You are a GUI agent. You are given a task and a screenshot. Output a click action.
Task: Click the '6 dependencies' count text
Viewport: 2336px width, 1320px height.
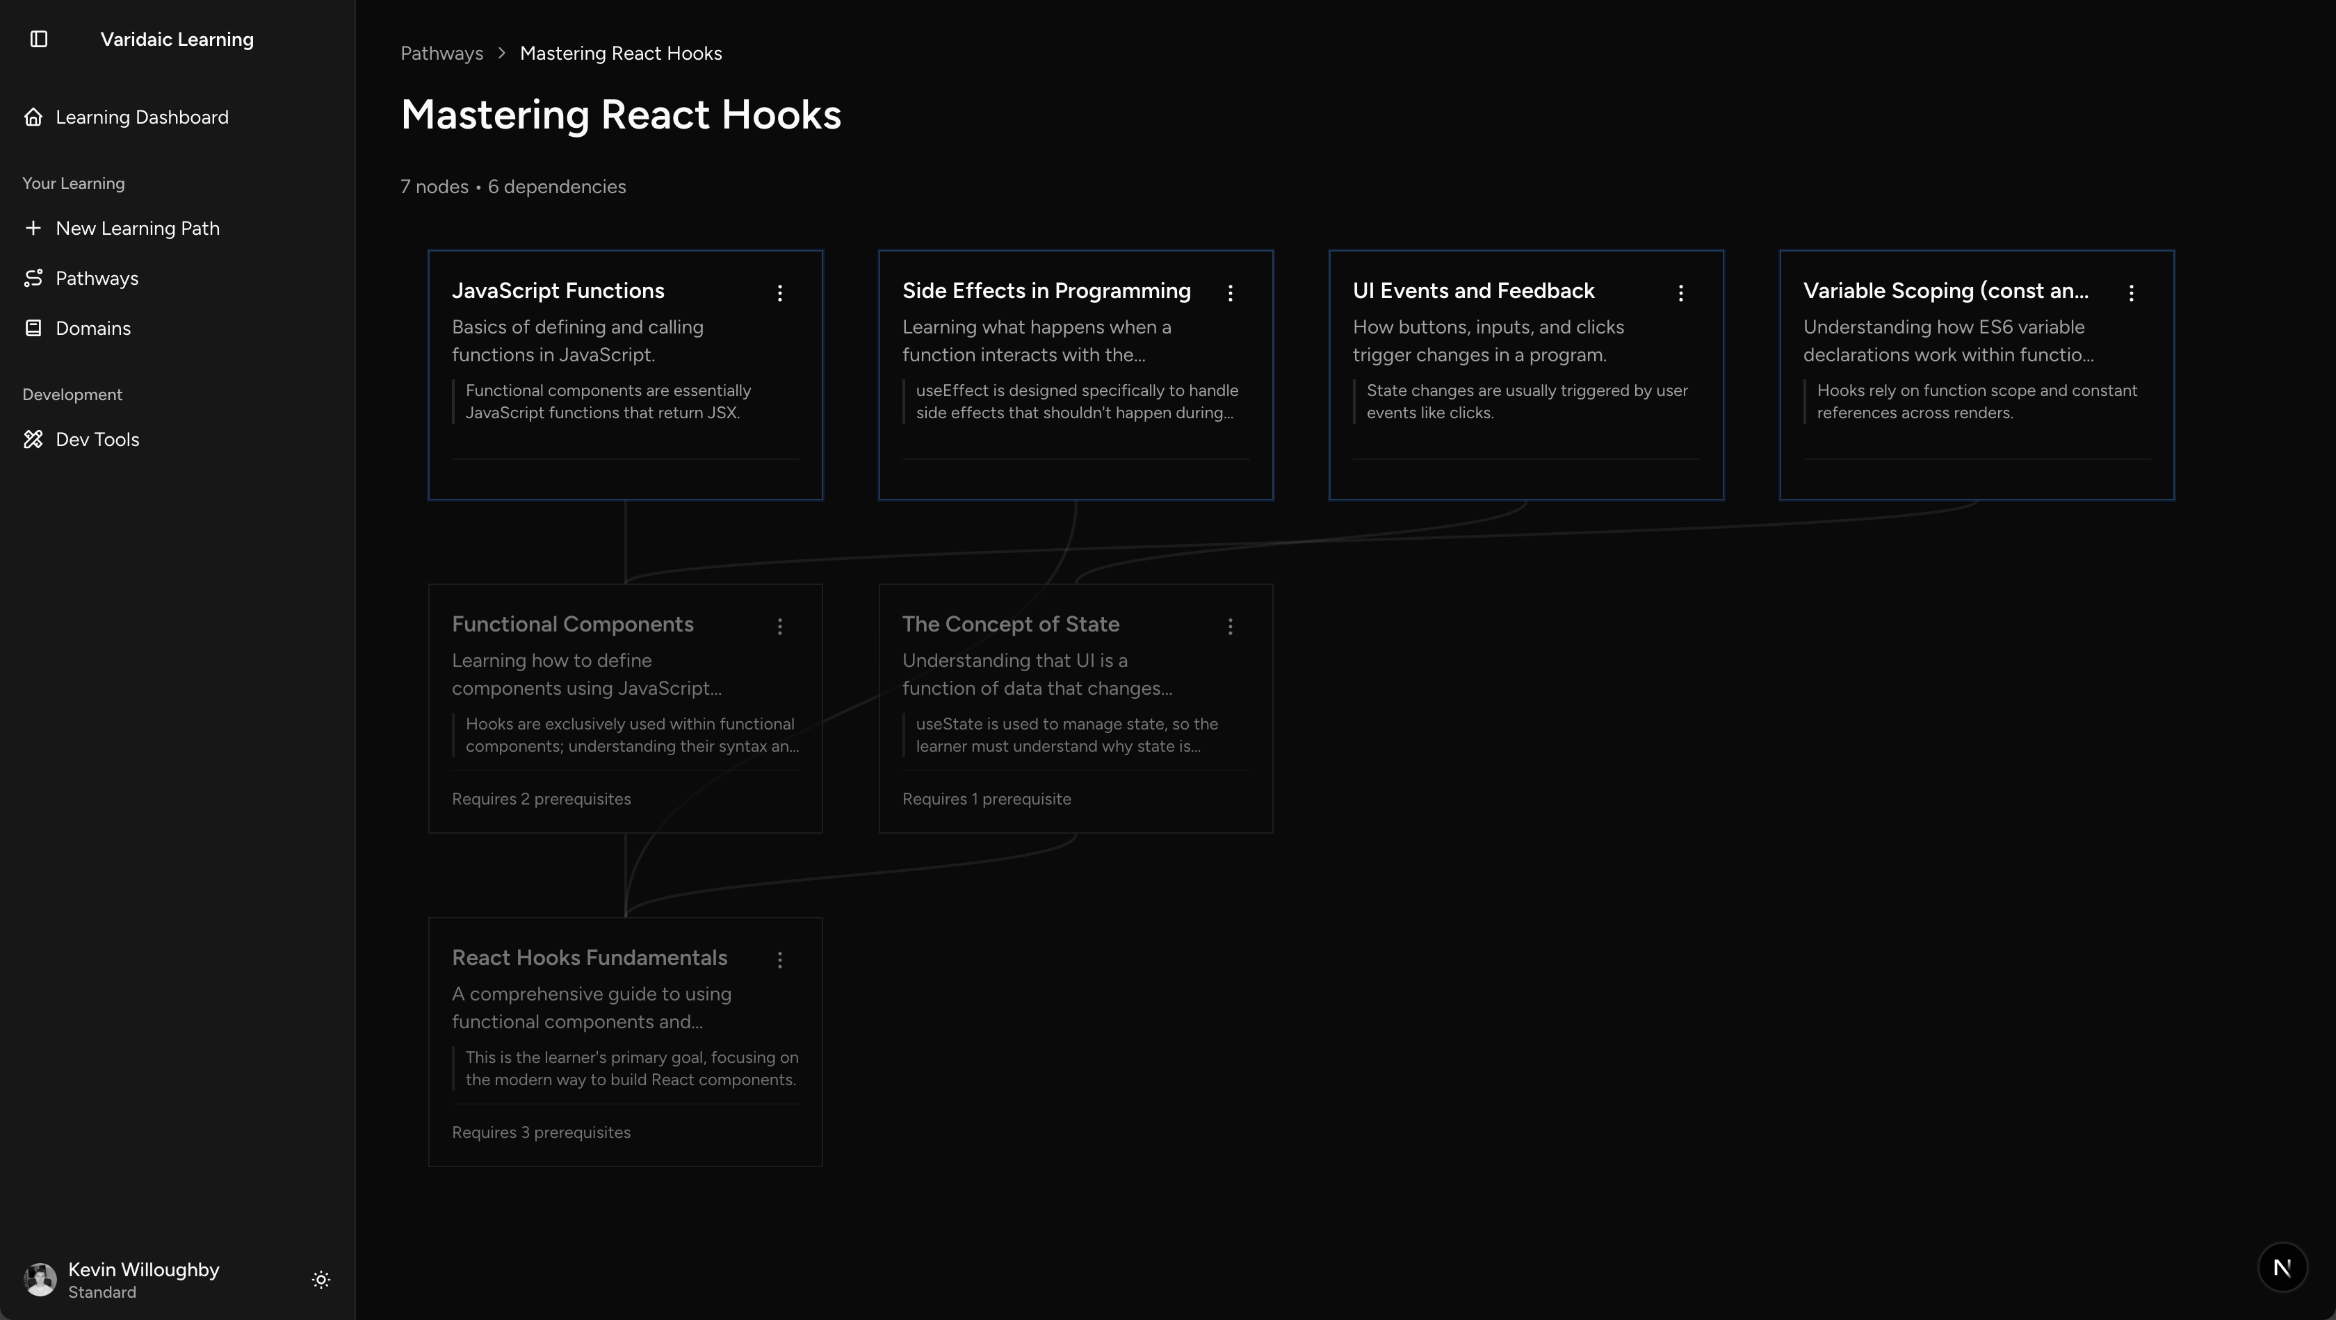(557, 187)
